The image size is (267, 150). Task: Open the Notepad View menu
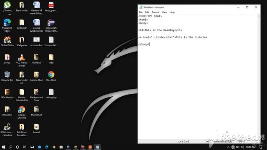click(164, 12)
